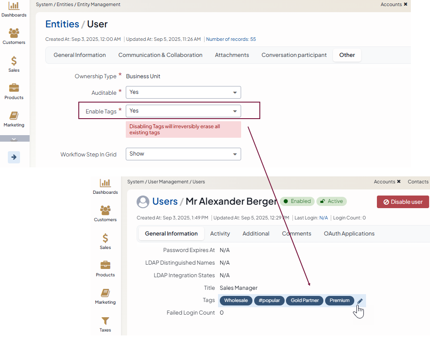430x345 pixels.
Task: Switch to the Activity tab
Action: (x=220, y=234)
